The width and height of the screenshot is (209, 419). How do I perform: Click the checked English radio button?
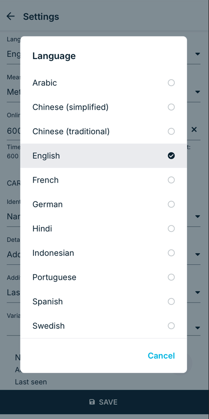(x=171, y=156)
